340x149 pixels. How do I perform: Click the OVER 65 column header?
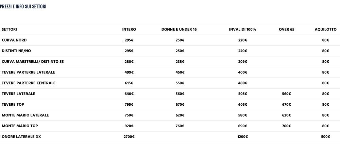[x=286, y=29]
